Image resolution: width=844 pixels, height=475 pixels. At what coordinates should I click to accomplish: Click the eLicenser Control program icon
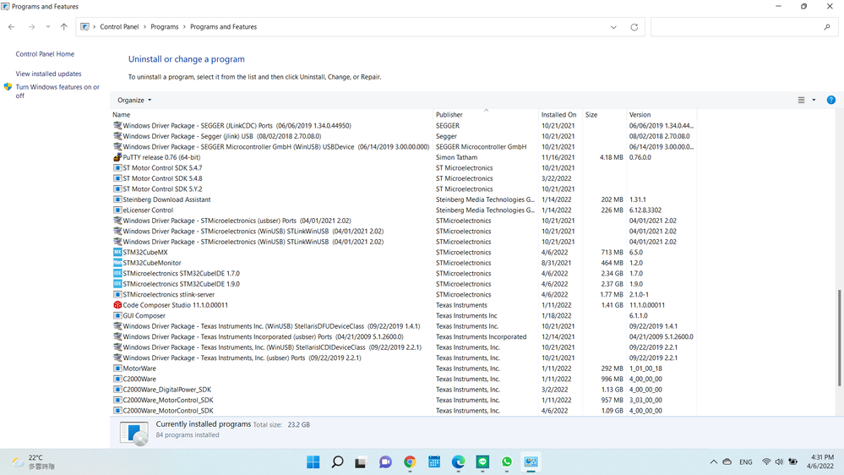[117, 210]
